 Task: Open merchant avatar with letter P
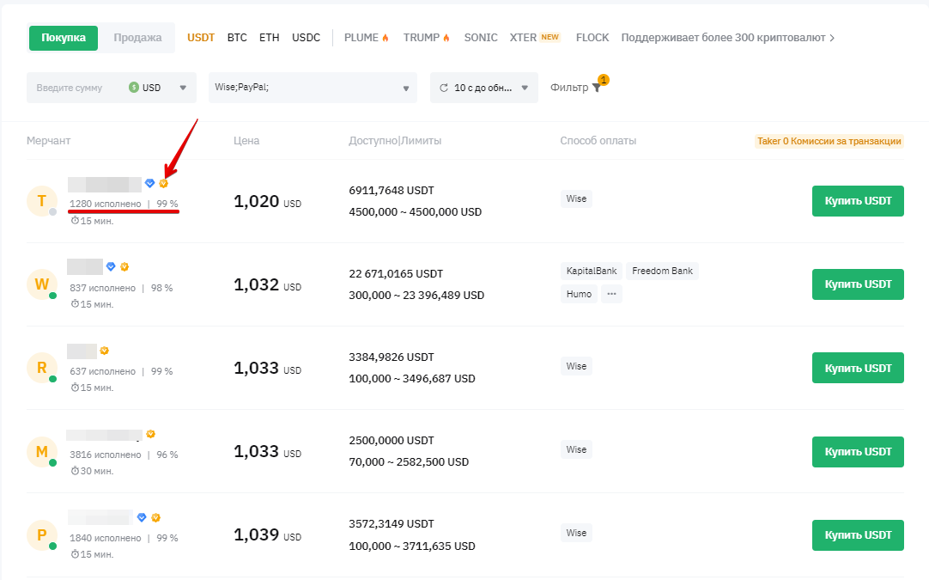pos(41,535)
